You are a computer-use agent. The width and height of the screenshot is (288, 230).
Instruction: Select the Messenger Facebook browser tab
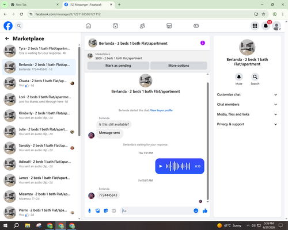pos(88,5)
